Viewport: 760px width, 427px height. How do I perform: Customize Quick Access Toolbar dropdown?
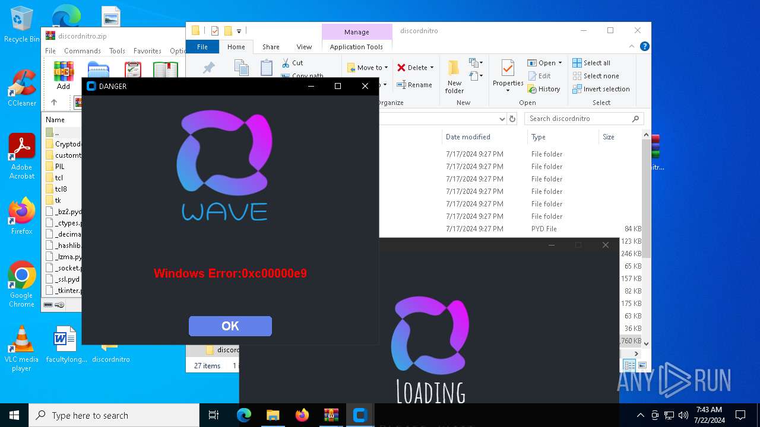point(239,31)
